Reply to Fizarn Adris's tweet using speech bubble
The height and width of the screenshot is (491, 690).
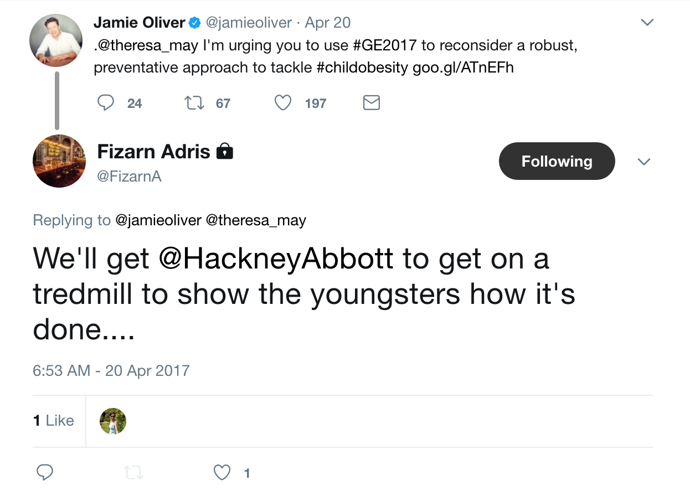(45, 472)
